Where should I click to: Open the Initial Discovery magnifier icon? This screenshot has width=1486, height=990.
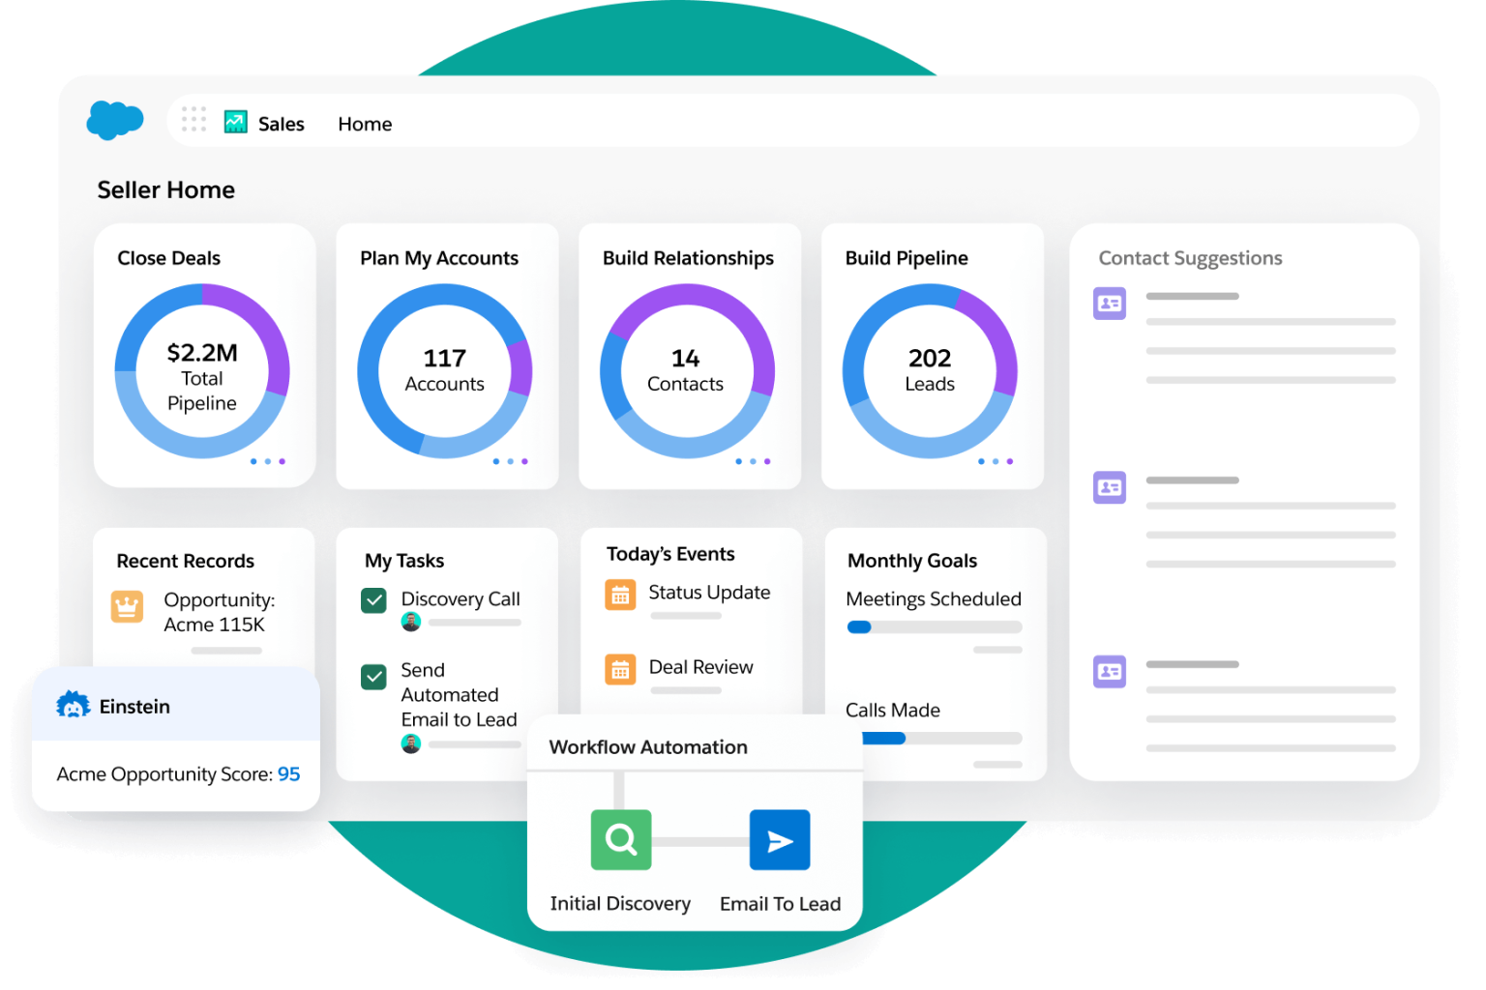coord(621,839)
